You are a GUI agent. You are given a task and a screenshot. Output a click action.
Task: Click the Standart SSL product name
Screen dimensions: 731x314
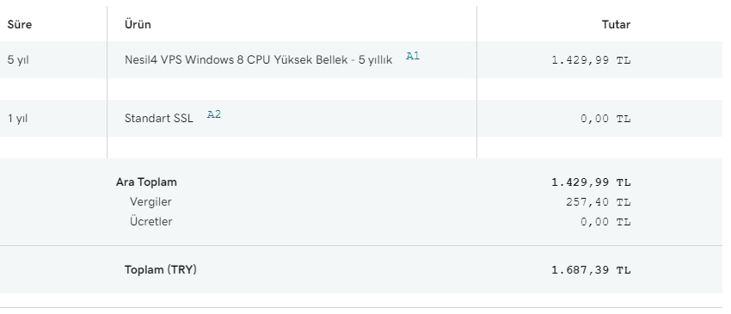[158, 119]
